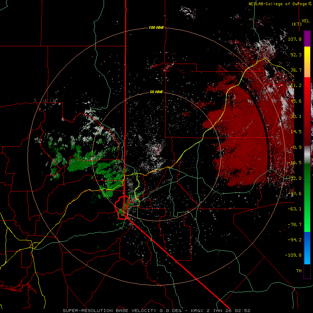Click the 107.8 velocity scale value
The image size is (313, 313).
pos(295,39)
